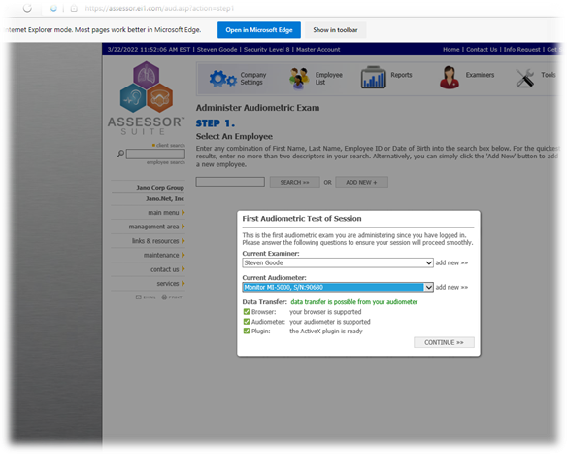Click the Internet Explorer mode icon in address bar
The image size is (567, 454).
point(53,8)
